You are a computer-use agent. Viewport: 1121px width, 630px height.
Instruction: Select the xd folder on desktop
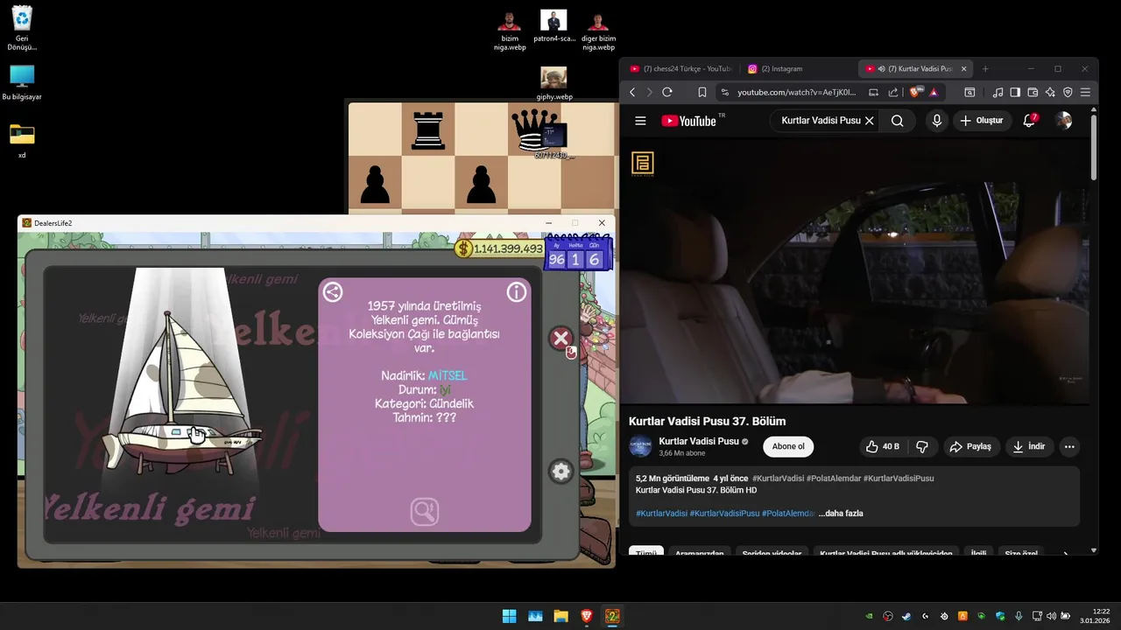pyautogui.click(x=22, y=140)
